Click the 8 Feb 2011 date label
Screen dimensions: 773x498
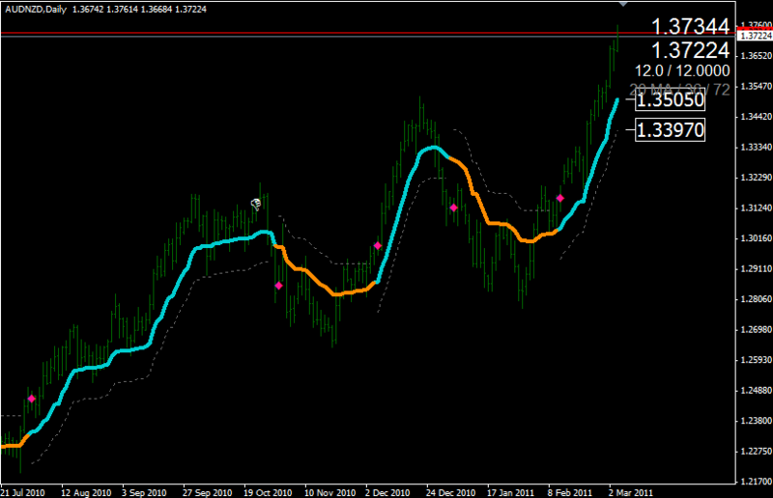(x=570, y=492)
